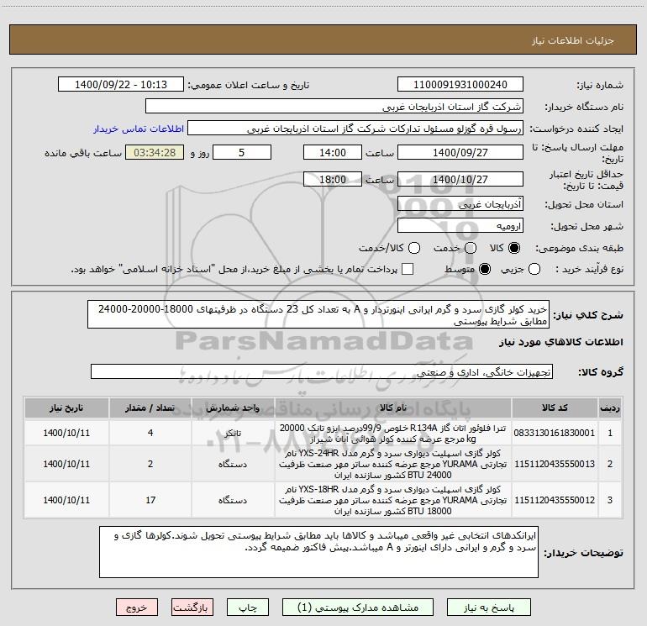The height and width of the screenshot is (626, 647).
Task: Select item code 1151120435550012
Action: (555, 500)
